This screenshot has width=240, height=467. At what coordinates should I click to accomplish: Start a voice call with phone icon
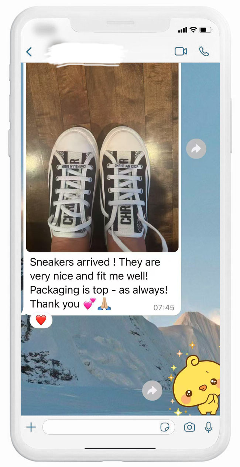pyautogui.click(x=204, y=51)
